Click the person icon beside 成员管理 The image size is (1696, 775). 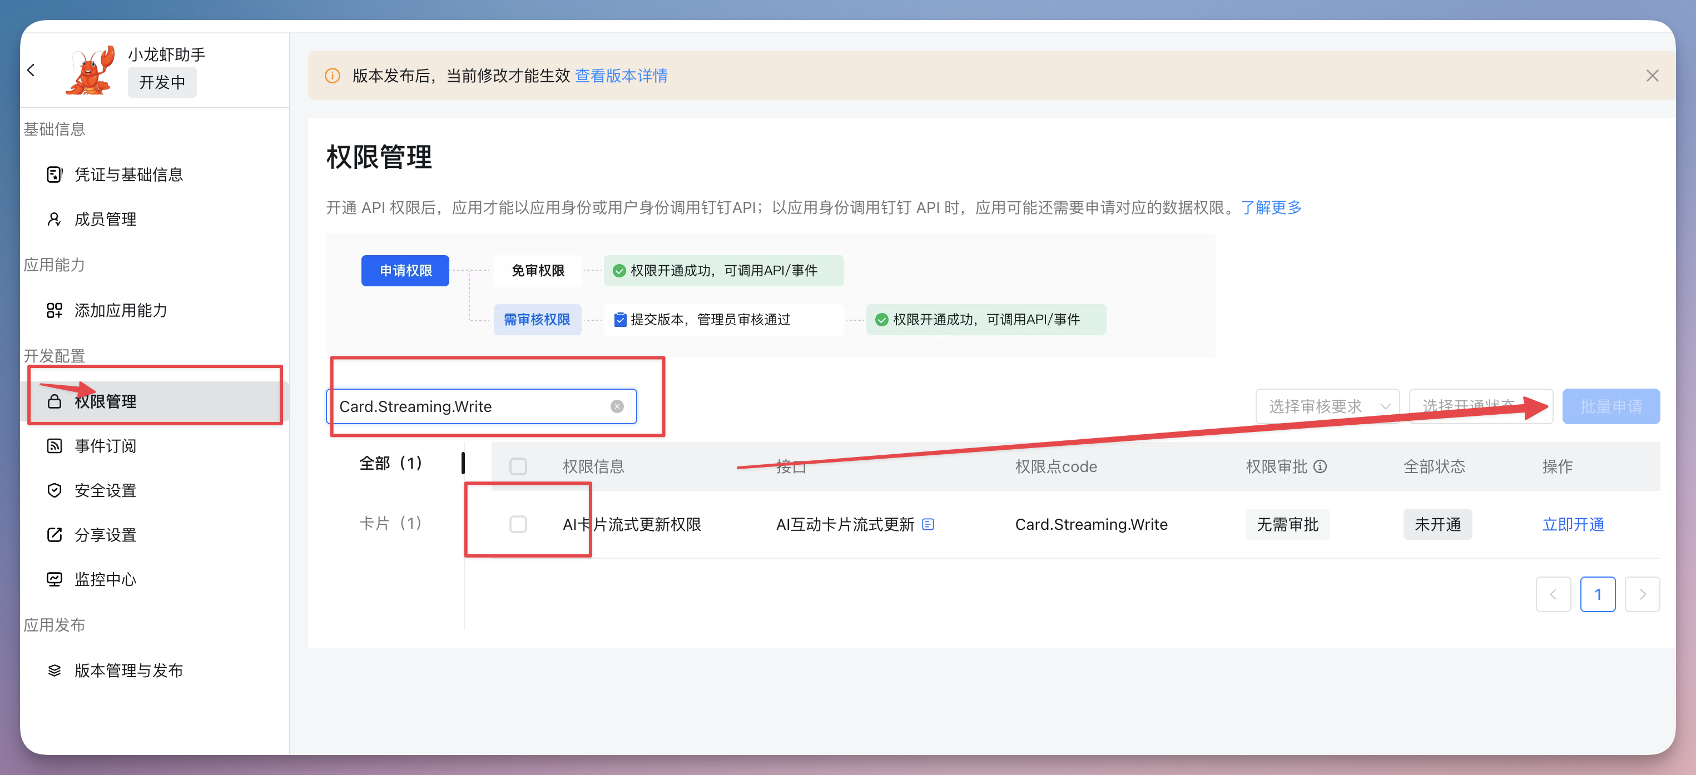click(54, 219)
